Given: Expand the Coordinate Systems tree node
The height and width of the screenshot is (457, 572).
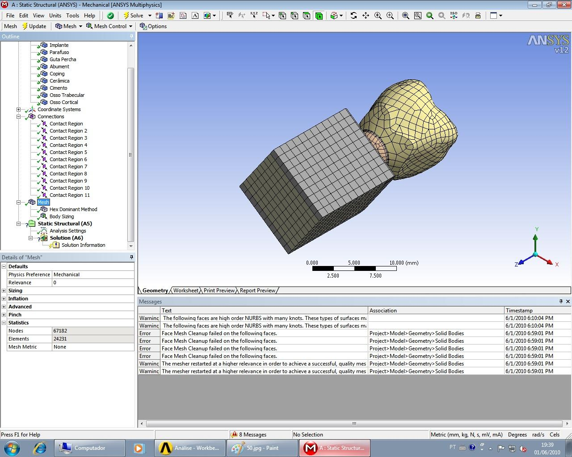Looking at the screenshot, I should (18, 109).
